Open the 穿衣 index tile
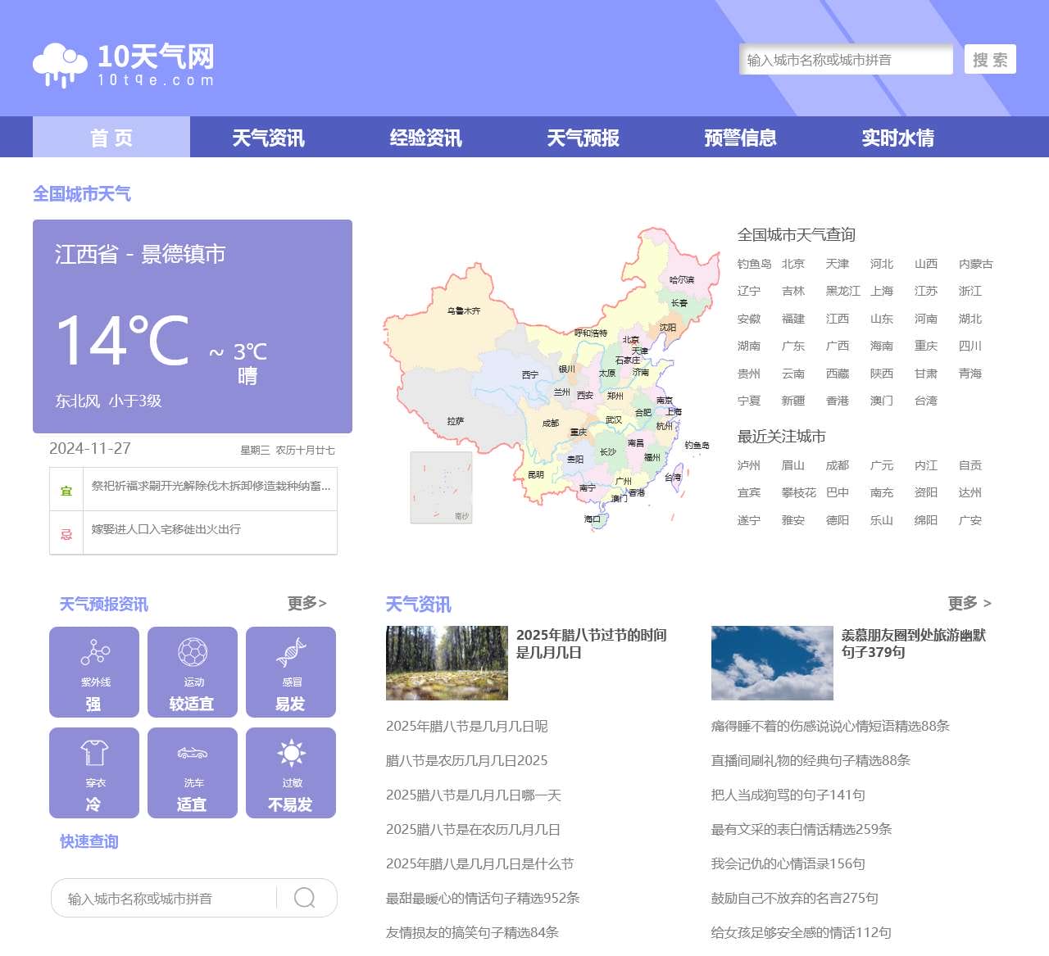This screenshot has width=1049, height=956. click(x=94, y=773)
